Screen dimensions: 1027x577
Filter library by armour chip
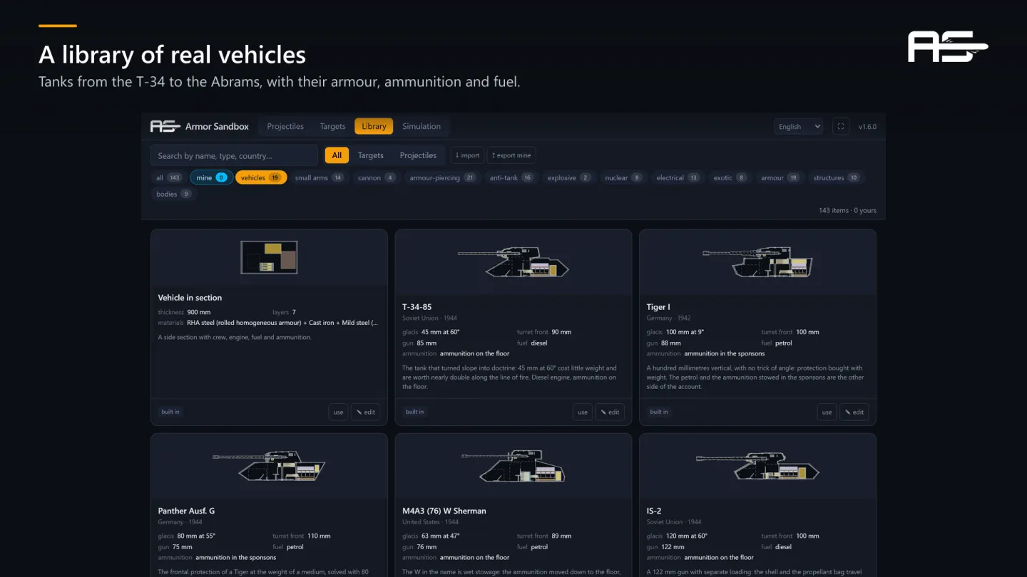coord(780,177)
